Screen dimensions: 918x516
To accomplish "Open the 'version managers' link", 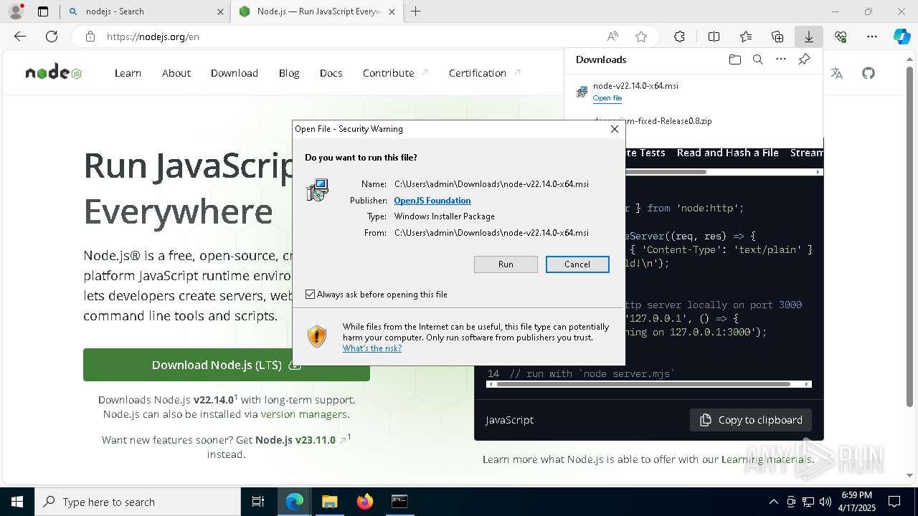I will point(304,414).
